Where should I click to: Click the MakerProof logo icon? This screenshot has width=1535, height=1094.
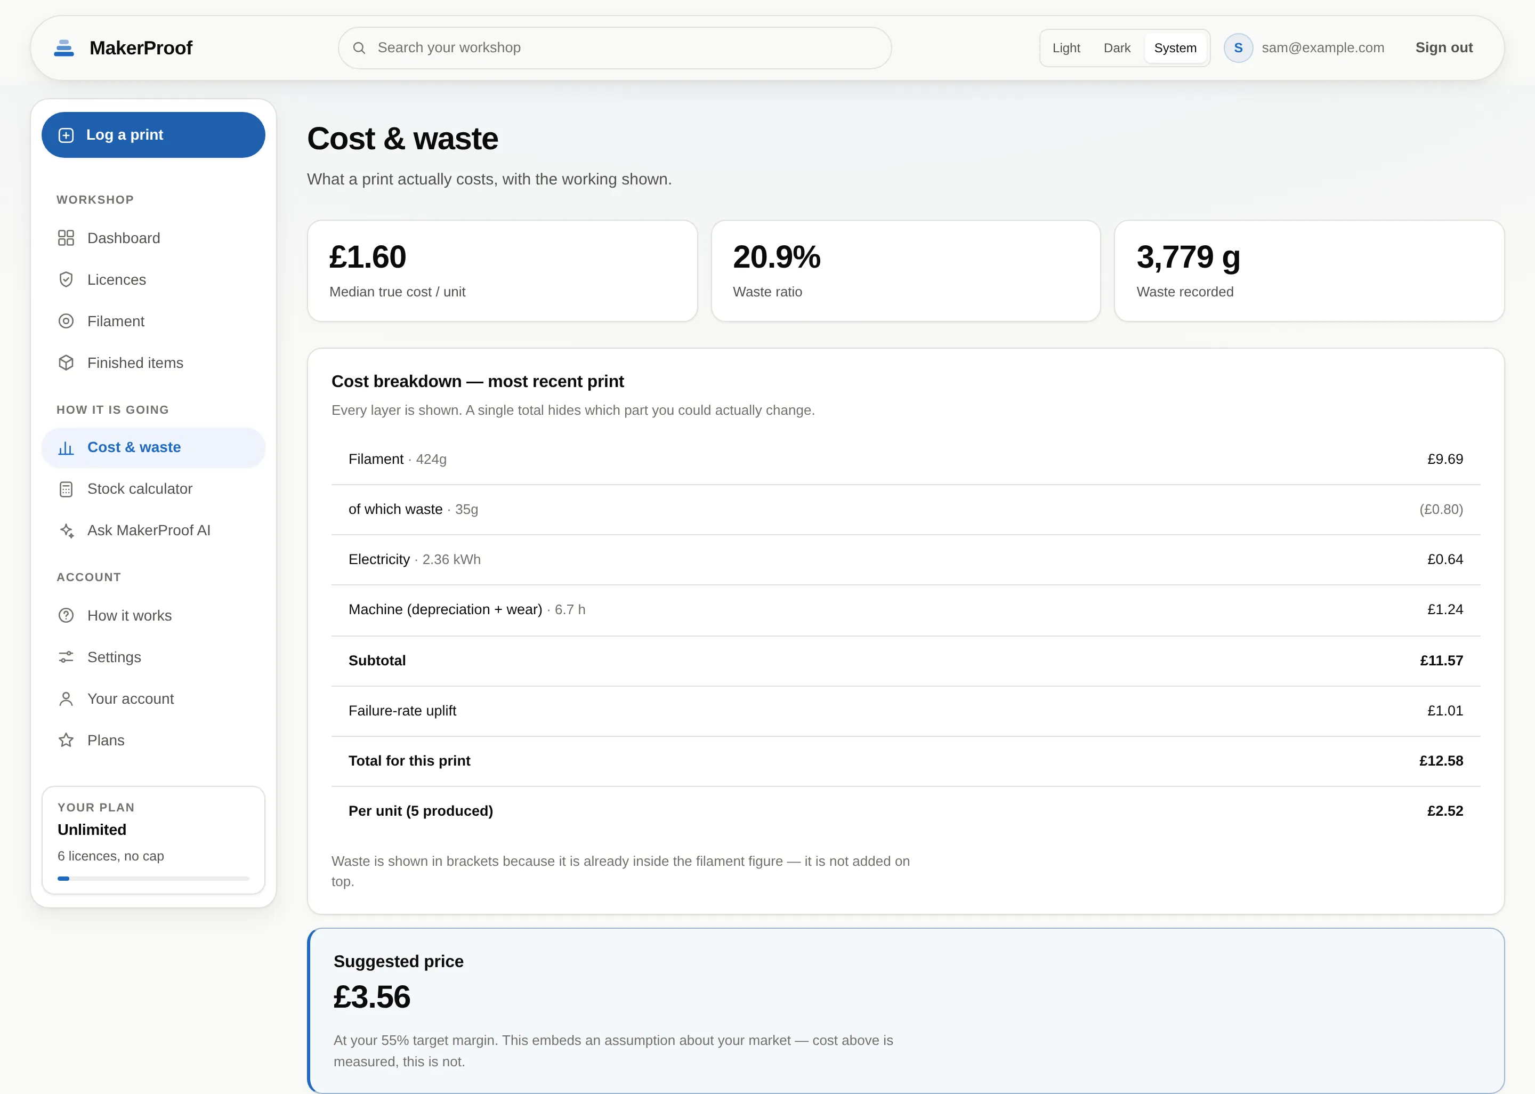click(x=64, y=48)
